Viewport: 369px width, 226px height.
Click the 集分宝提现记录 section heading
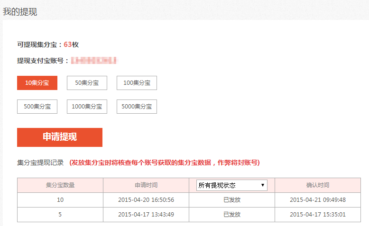[40, 163]
